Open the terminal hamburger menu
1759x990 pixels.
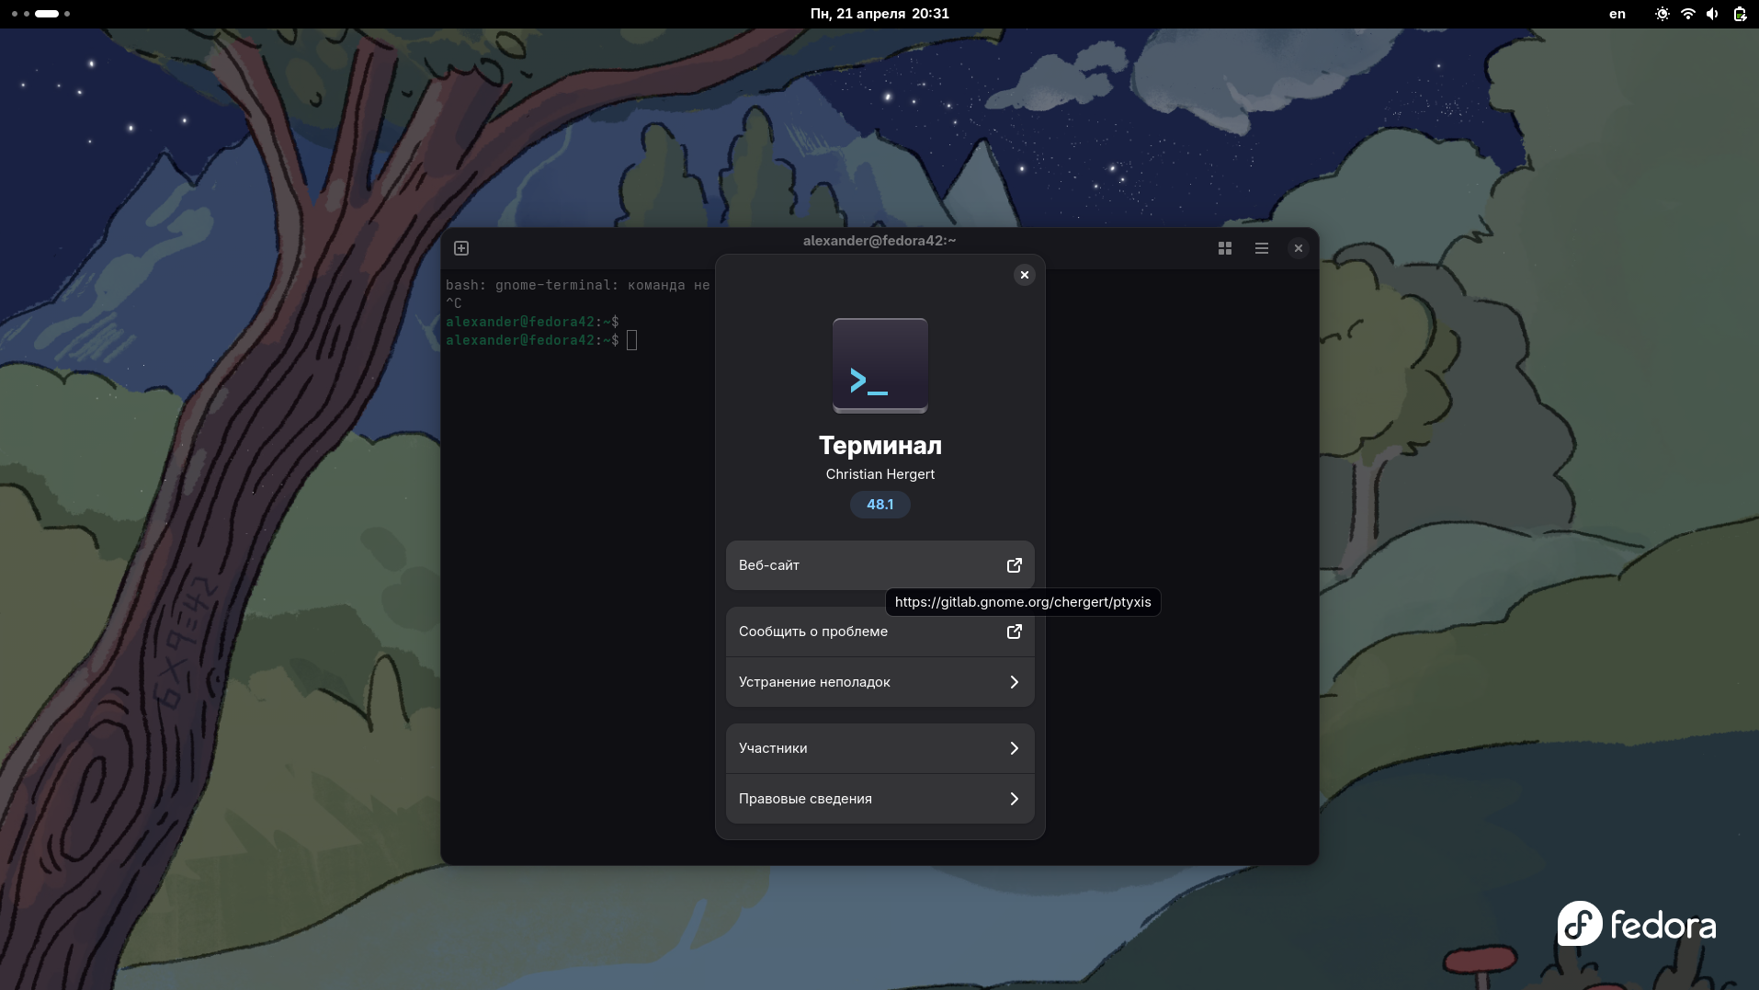1262,248
